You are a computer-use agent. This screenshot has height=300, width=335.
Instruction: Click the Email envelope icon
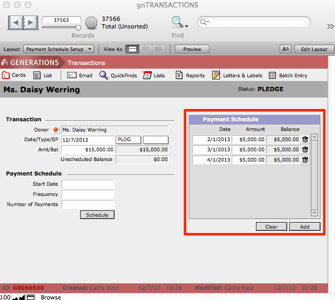tap(72, 76)
